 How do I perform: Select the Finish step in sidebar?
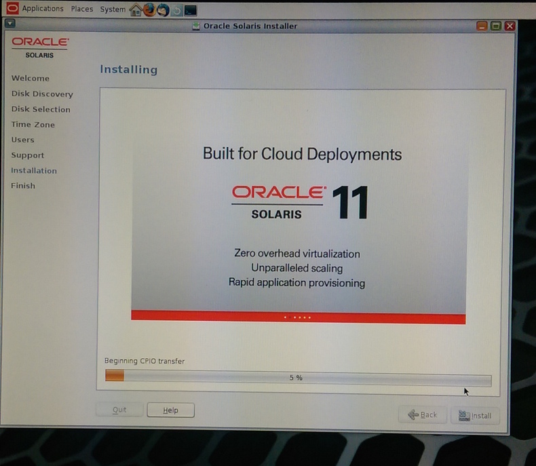pyautogui.click(x=23, y=186)
